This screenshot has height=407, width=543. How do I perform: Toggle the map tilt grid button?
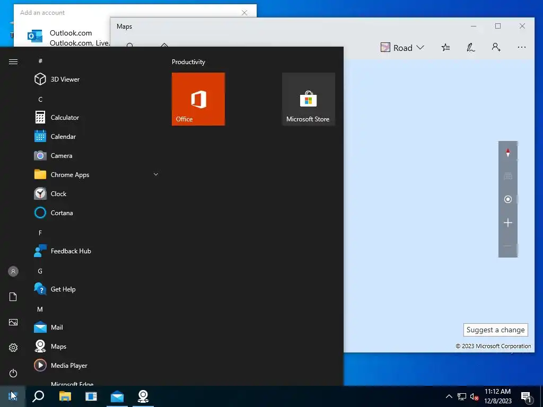tap(508, 176)
